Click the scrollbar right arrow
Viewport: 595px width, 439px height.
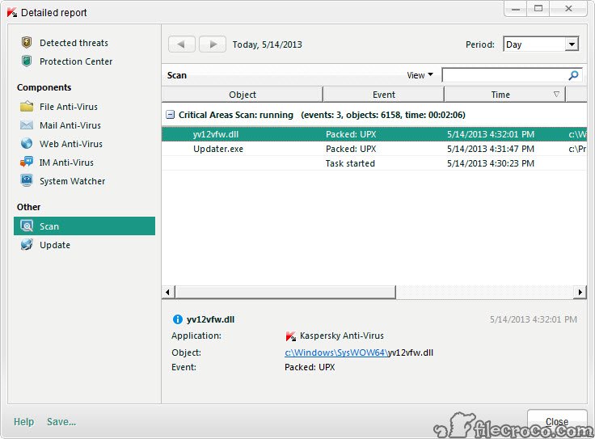pyautogui.click(x=580, y=292)
